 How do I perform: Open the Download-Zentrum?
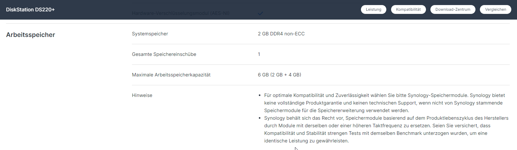tap(453, 9)
